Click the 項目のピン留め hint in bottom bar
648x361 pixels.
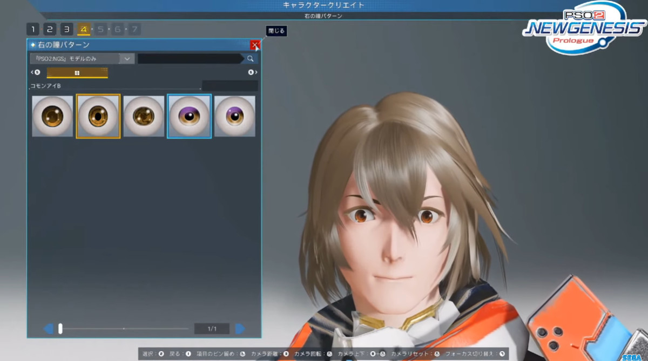pyautogui.click(x=220, y=354)
